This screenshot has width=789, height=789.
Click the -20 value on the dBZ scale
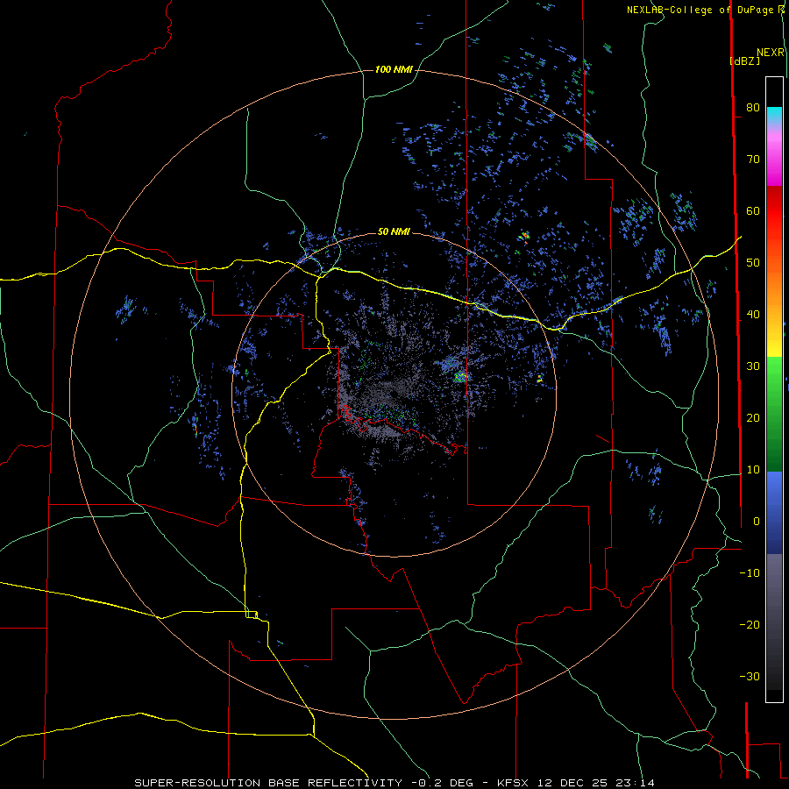[x=750, y=625]
